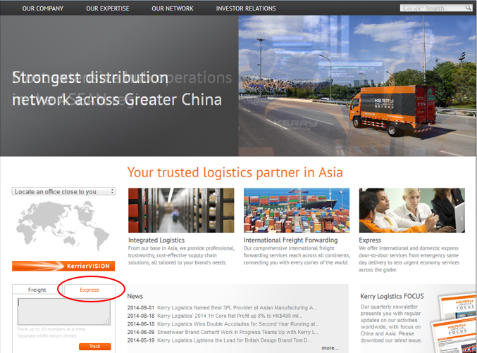Click 'Your trusted logistics partner in Asia' text
The width and height of the screenshot is (477, 353).
click(235, 172)
